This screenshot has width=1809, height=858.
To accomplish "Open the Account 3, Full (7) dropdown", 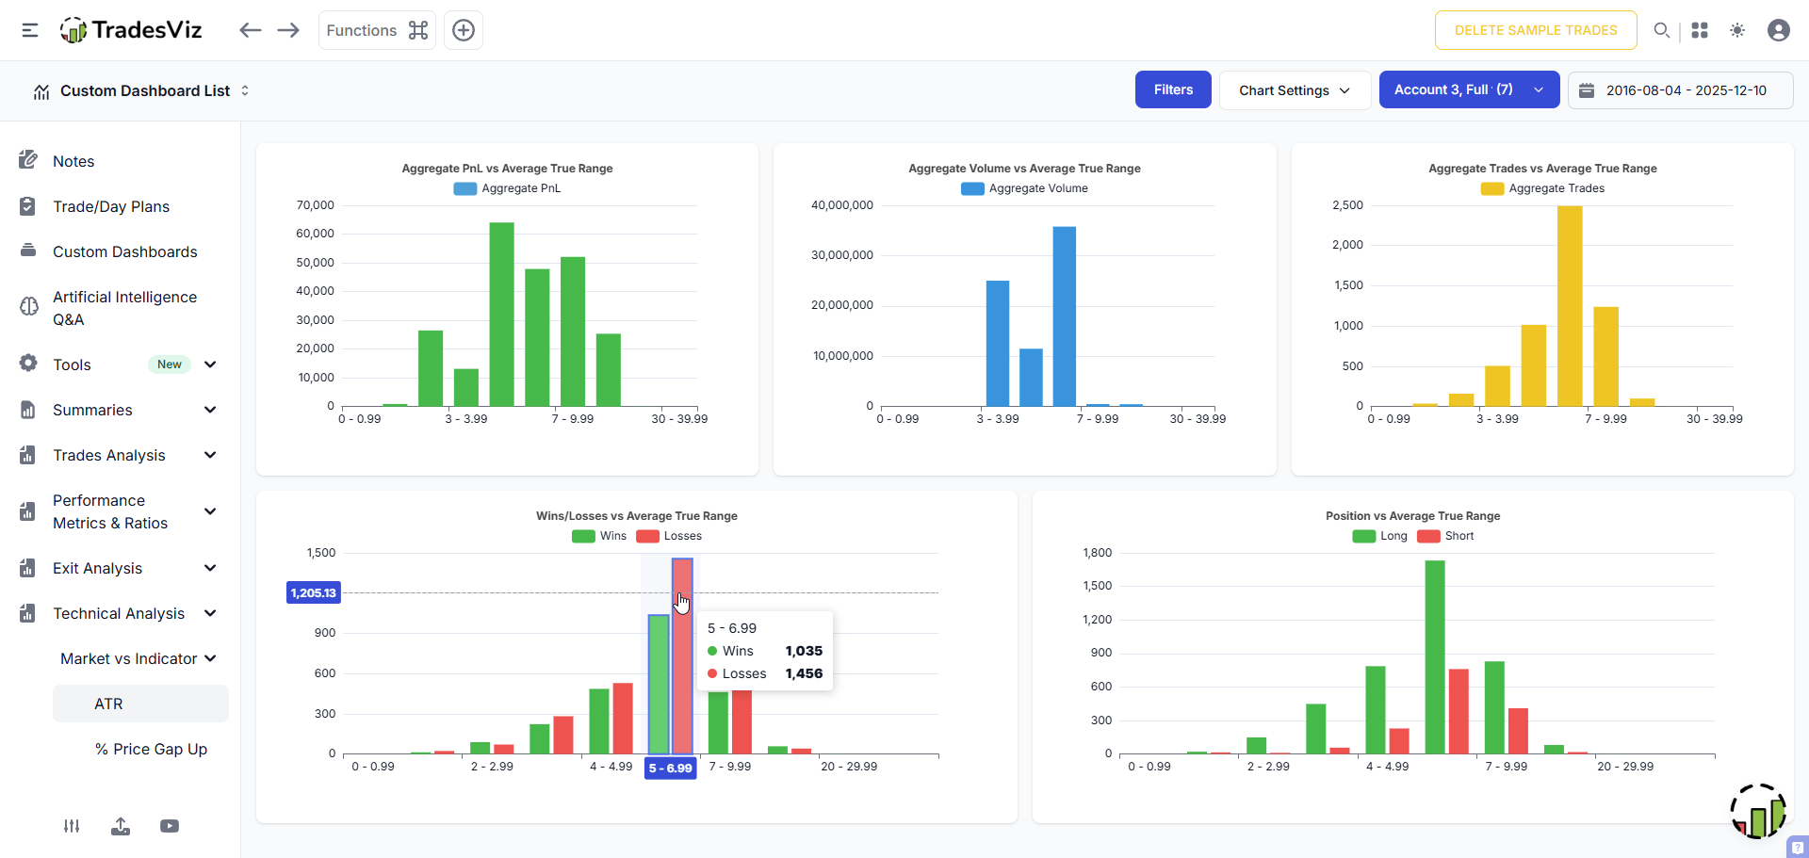I will pyautogui.click(x=1469, y=89).
